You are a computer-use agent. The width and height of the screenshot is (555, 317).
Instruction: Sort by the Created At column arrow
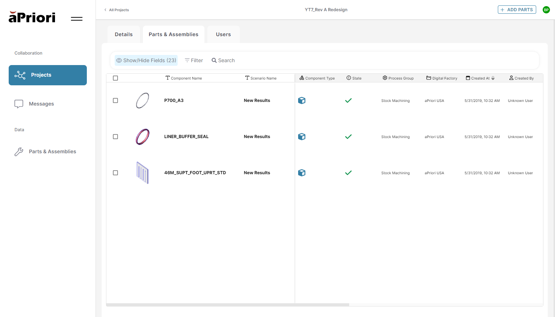[493, 78]
